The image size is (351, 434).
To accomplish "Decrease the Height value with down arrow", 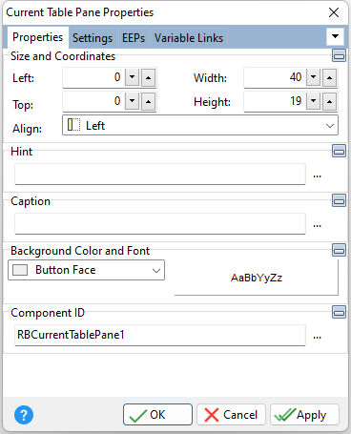I will pos(314,101).
